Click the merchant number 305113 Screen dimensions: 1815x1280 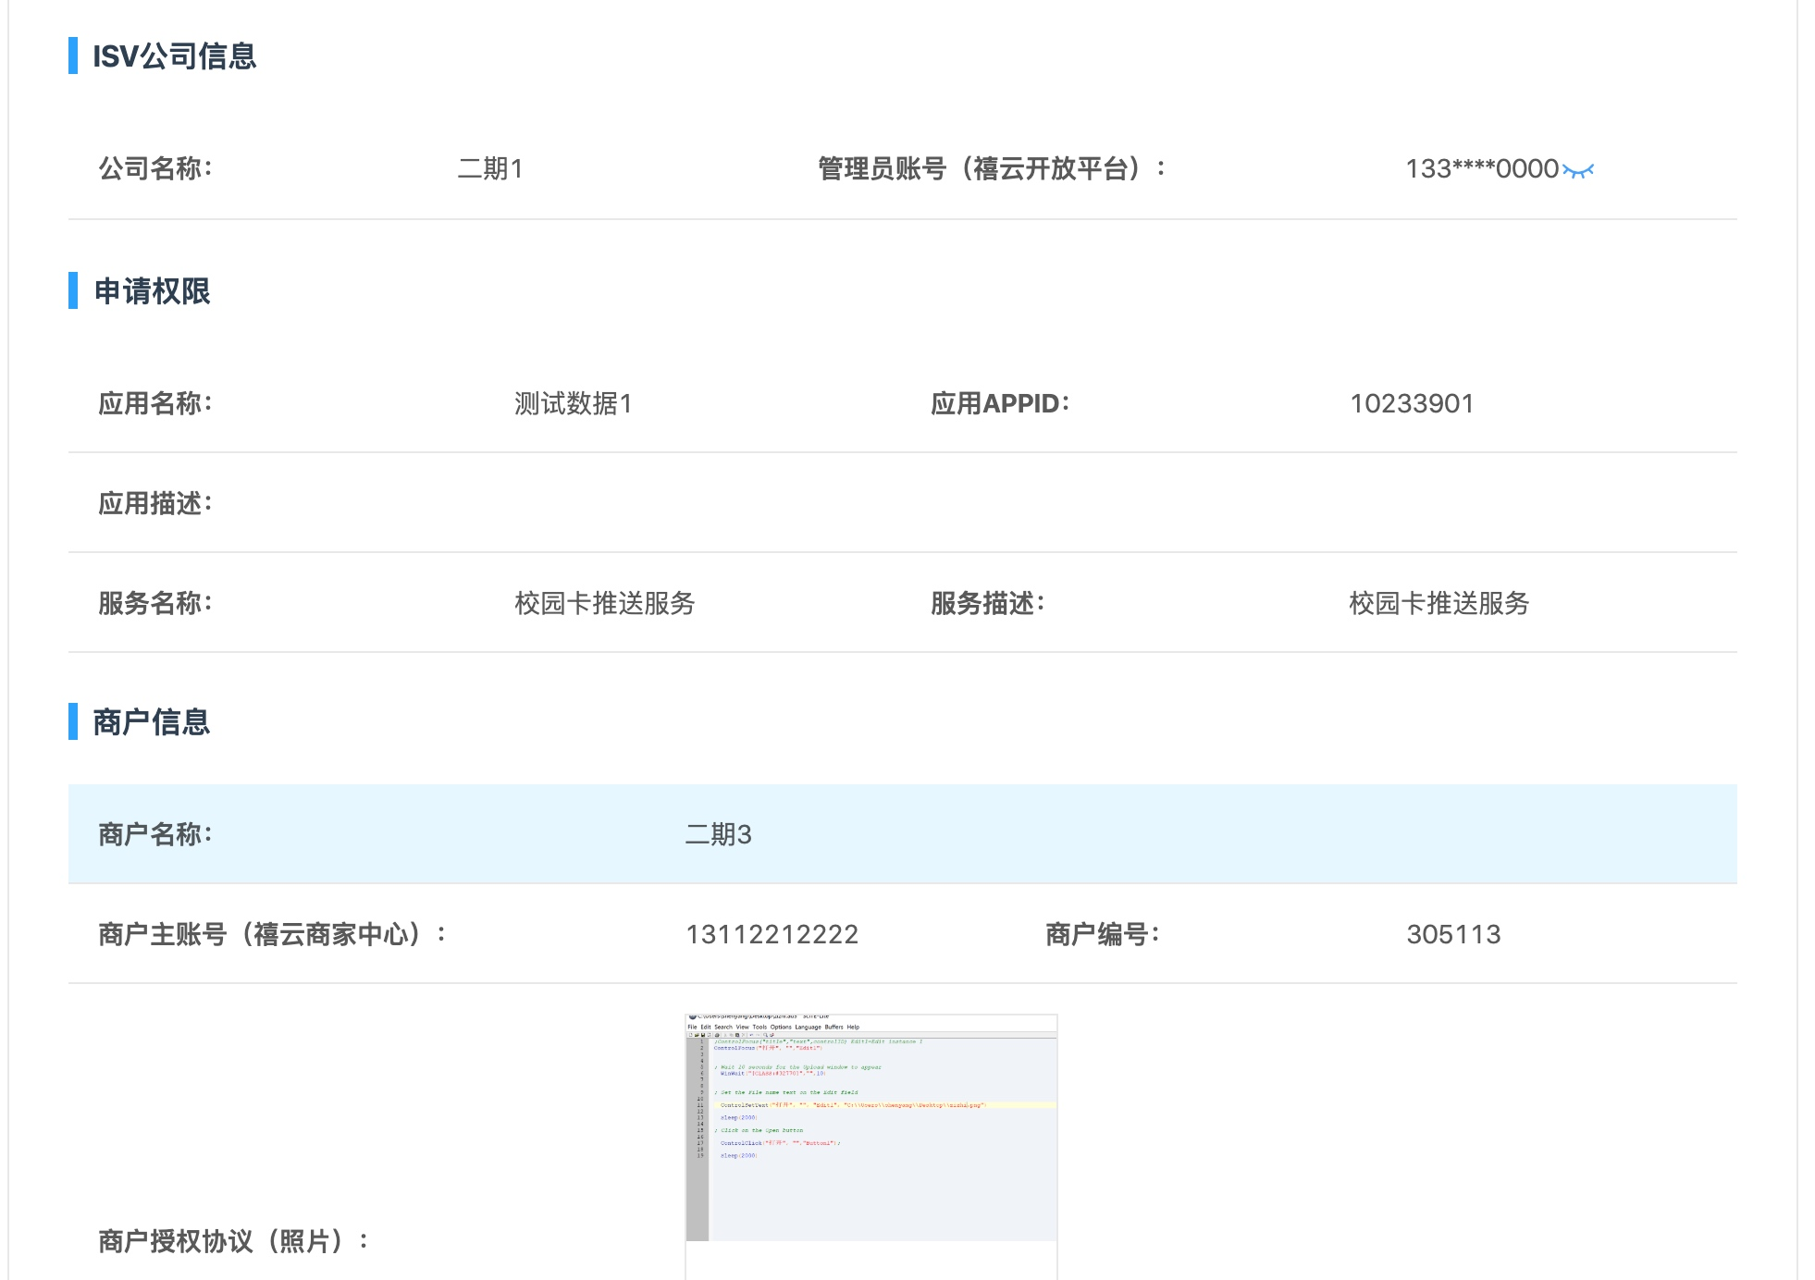(1452, 935)
